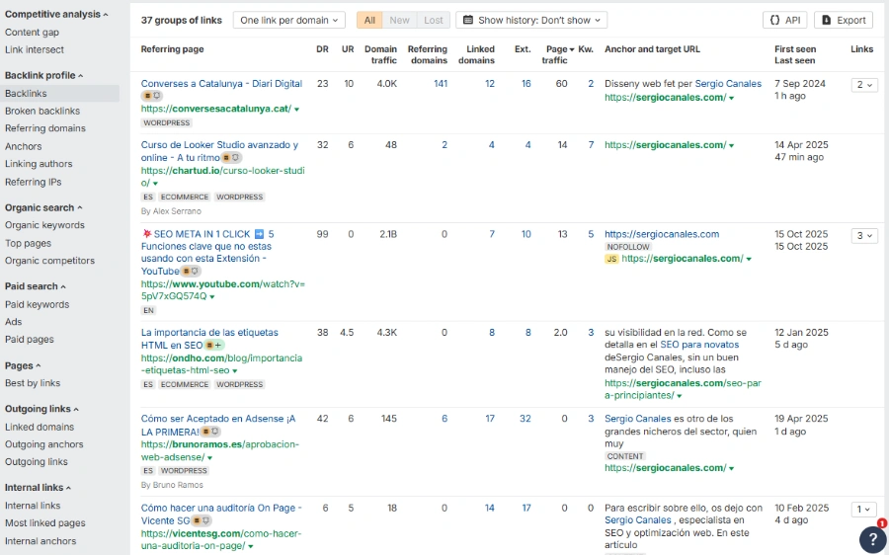The height and width of the screenshot is (555, 889).
Task: Expand the Links 3 dropdown for YouTube row
Action: pos(864,235)
